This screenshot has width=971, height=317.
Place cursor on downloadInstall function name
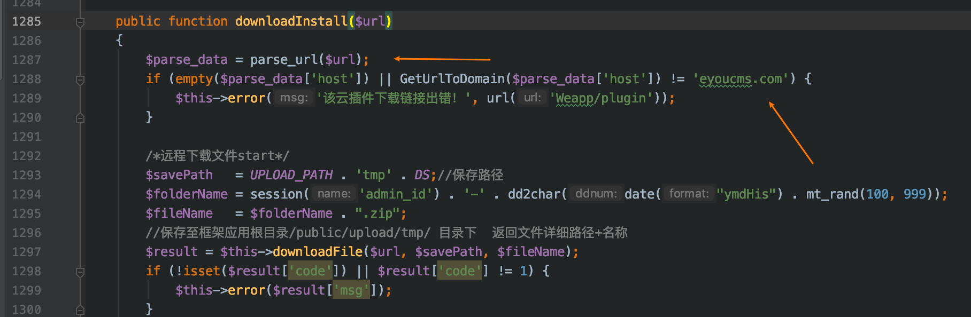click(x=291, y=21)
